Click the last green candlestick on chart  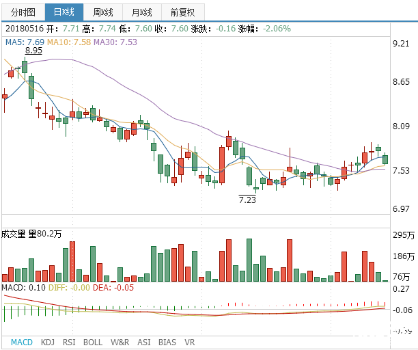385,159
